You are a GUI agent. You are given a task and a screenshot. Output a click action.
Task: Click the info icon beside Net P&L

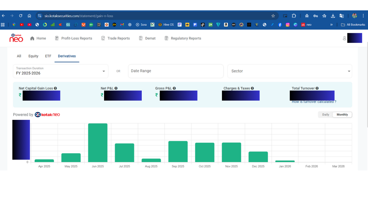(116, 88)
